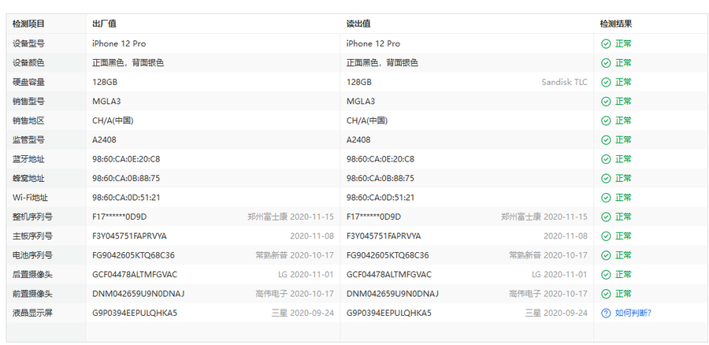The height and width of the screenshot is (345, 709).
Task: Select the 设备型号 row label
Action: click(x=28, y=44)
